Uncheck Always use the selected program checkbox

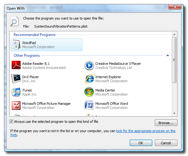pos(11,122)
